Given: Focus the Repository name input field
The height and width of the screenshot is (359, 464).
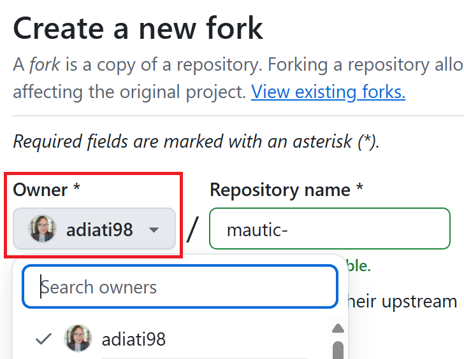Looking at the screenshot, I should (330, 229).
